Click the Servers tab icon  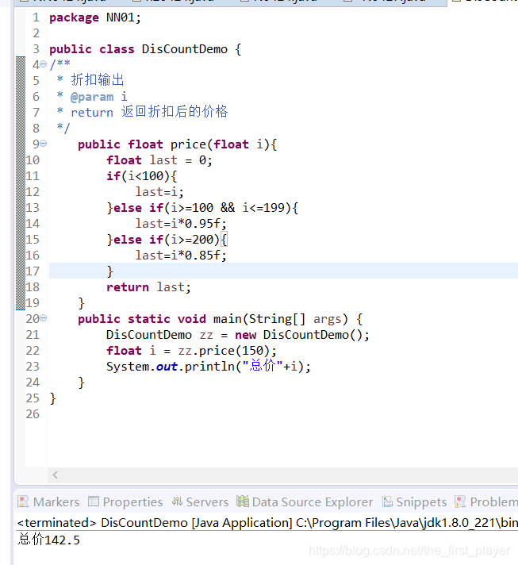point(177,502)
